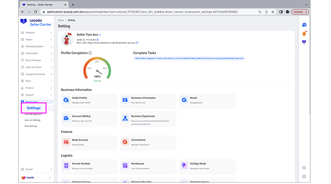The width and height of the screenshot is (331, 184).
Task: Click the browser profile avatar icon
Action: click(x=287, y=12)
